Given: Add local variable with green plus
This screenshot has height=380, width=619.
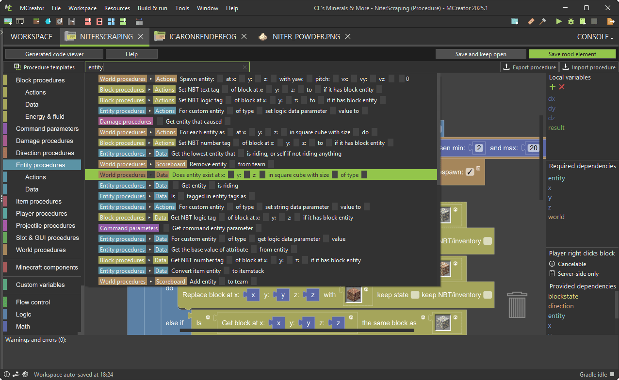Looking at the screenshot, I should [552, 87].
